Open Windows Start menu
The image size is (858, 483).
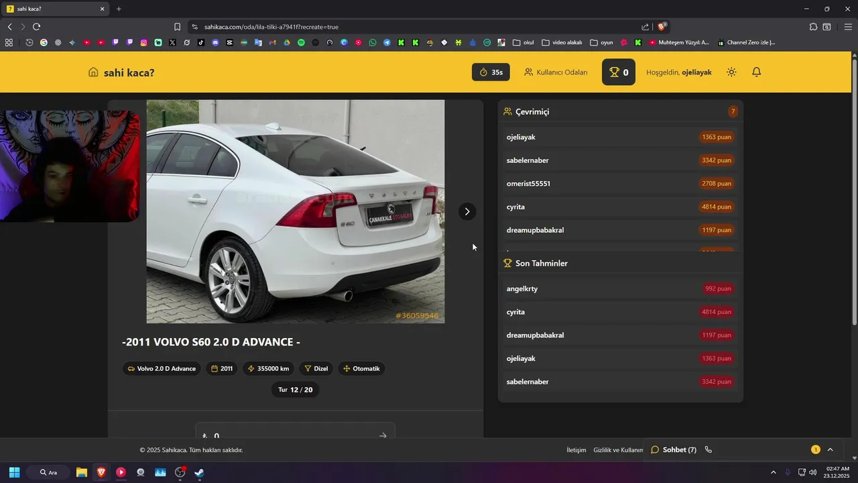[14, 472]
